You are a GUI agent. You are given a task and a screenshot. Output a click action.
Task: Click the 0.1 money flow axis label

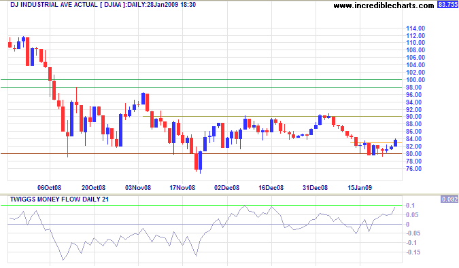click(411, 206)
